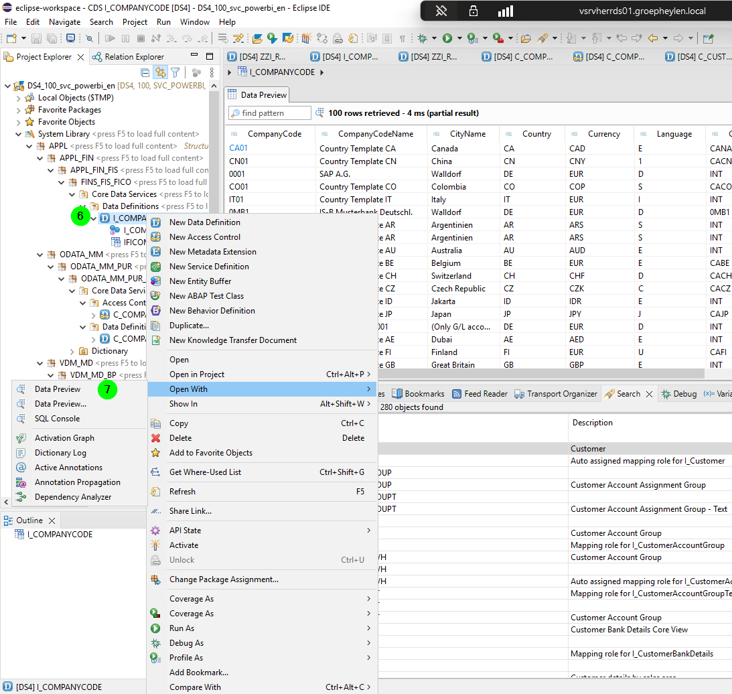Choose Data Preview in Open With submenu
This screenshot has width=732, height=694.
(x=58, y=389)
